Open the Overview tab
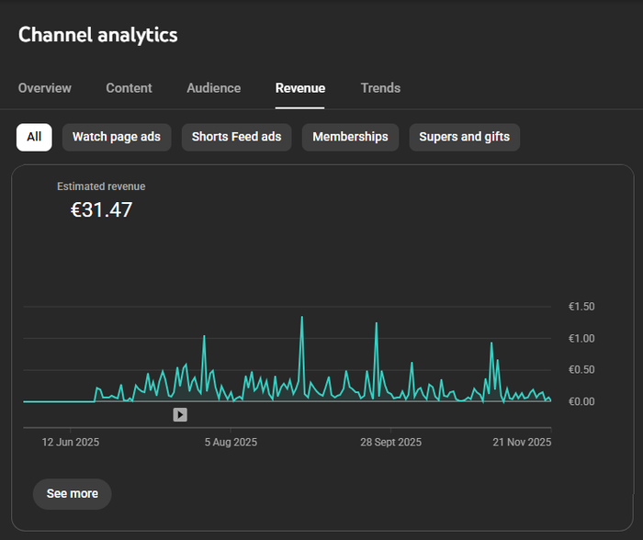643x540 pixels. pyautogui.click(x=45, y=88)
